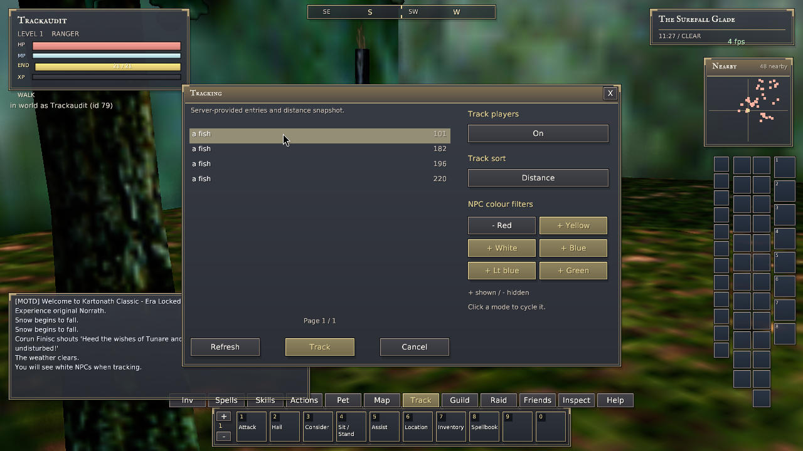Open the Inspect tab
This screenshot has height=451, width=803.
[x=577, y=400]
